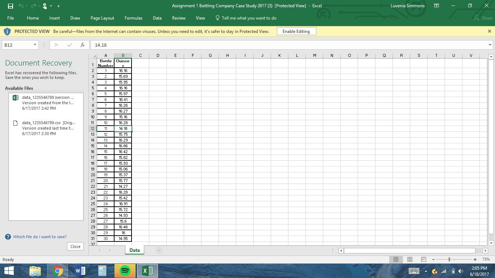Switch to Page Layout view icon
The width and height of the screenshot is (495, 278).
click(x=410, y=259)
